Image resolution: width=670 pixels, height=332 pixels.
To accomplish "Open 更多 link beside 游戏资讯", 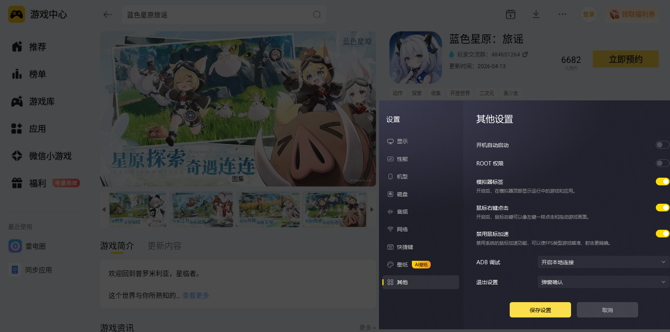I will pos(367,327).
